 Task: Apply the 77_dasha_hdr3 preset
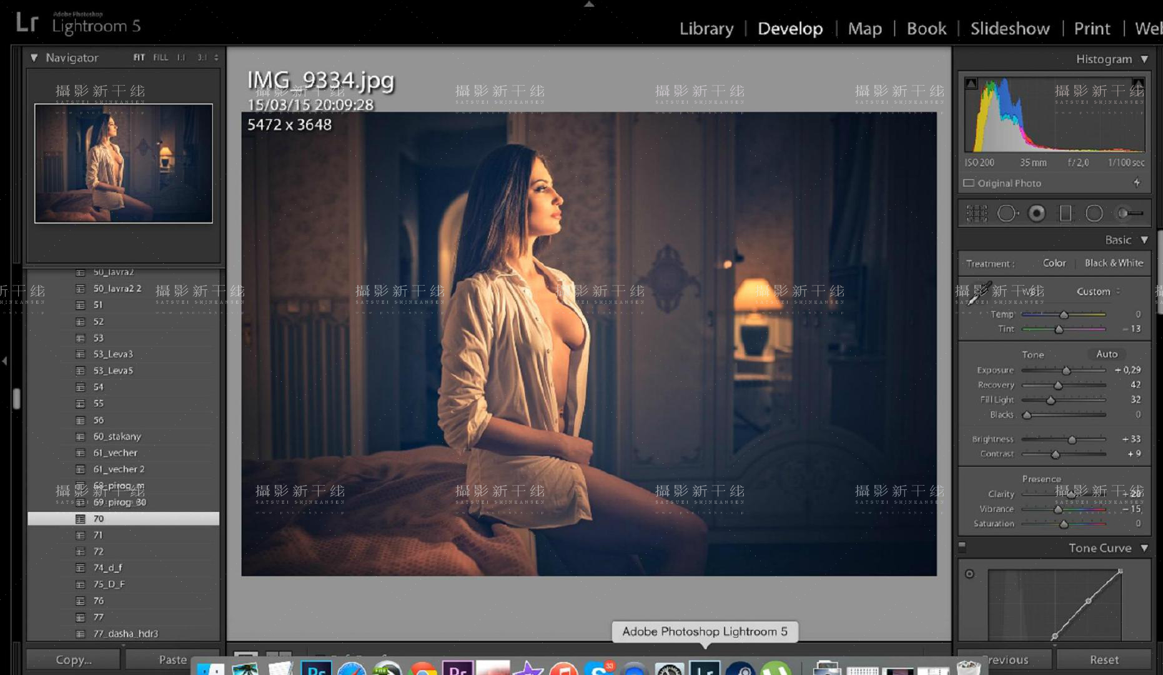tap(123, 634)
